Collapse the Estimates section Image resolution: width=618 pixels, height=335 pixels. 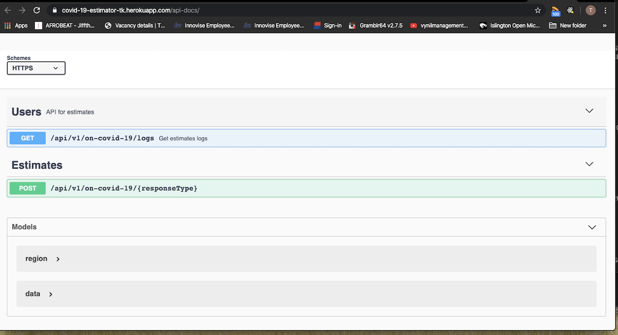tap(589, 164)
